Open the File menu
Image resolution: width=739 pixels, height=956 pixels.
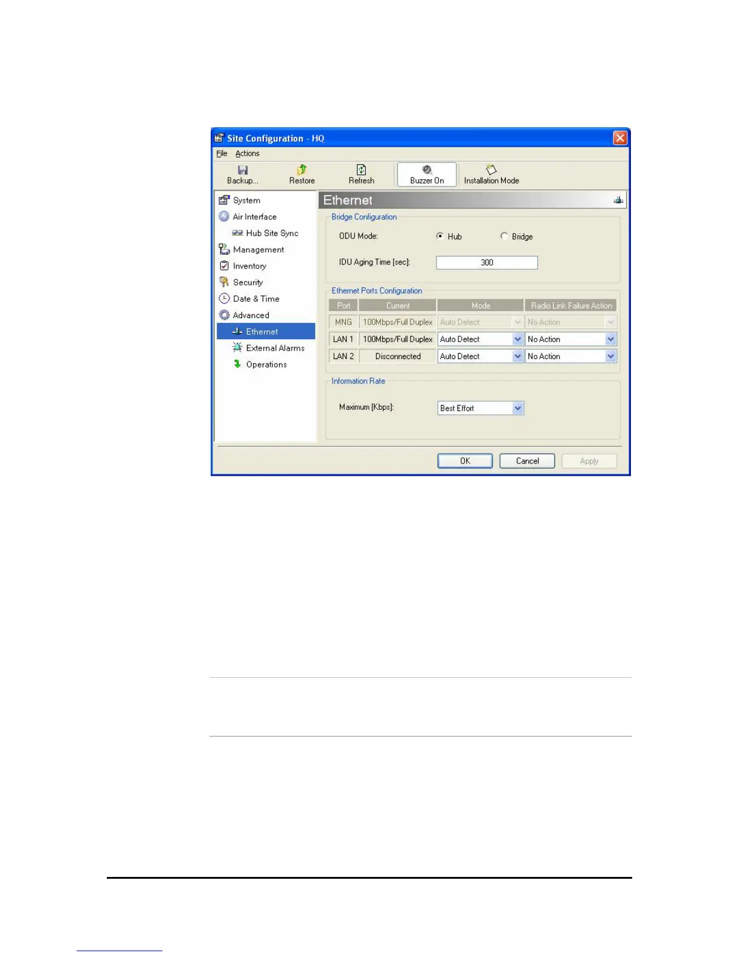[x=222, y=153]
